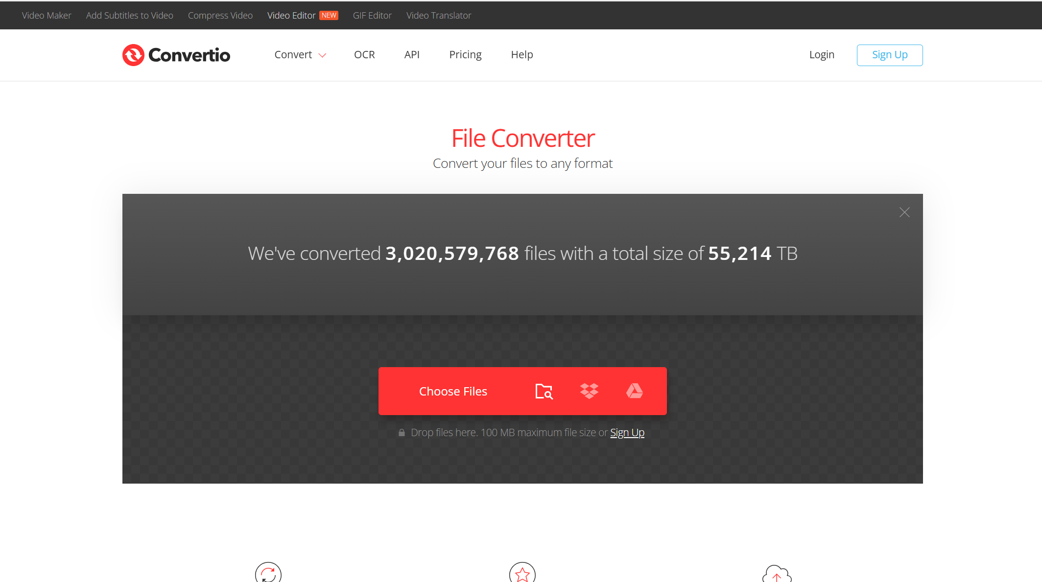Click the Choose Files button icon
This screenshot has height=582, width=1042.
tap(543, 391)
